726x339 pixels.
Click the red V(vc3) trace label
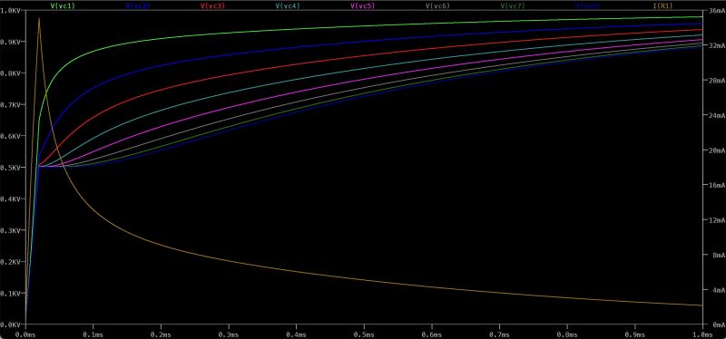tap(212, 5)
